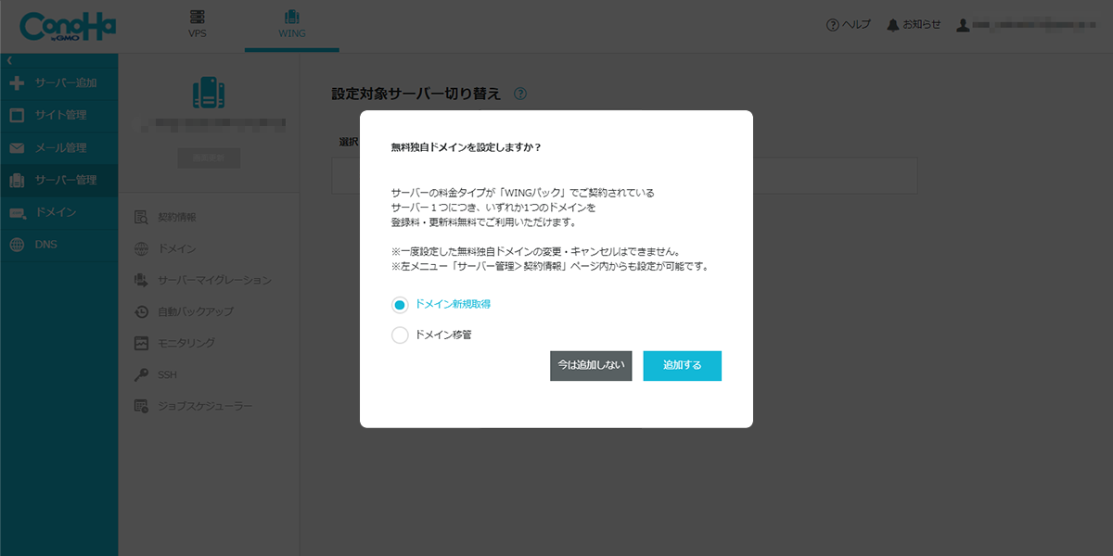
Task: Open メール管理 menu item
Action: [x=59, y=148]
